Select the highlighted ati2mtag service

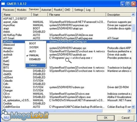8,41
